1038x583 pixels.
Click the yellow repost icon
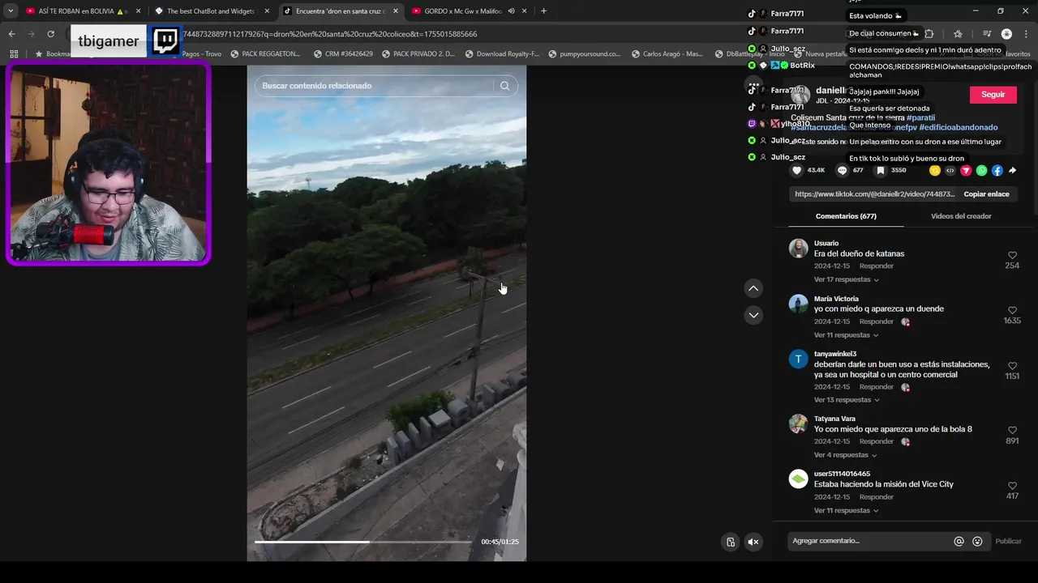[x=935, y=171]
